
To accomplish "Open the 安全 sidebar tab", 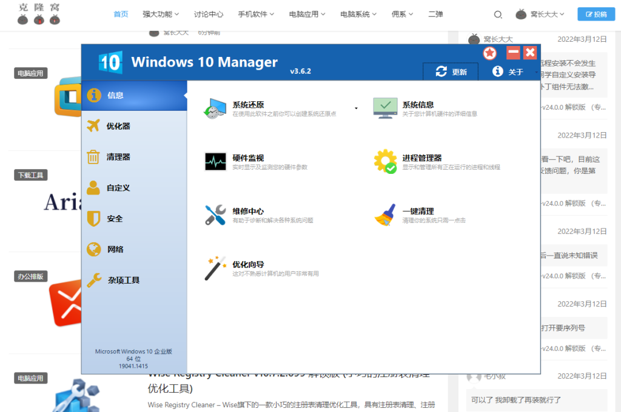I will click(134, 219).
